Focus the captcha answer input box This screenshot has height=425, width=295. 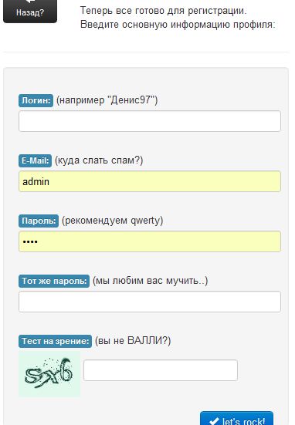(x=161, y=370)
